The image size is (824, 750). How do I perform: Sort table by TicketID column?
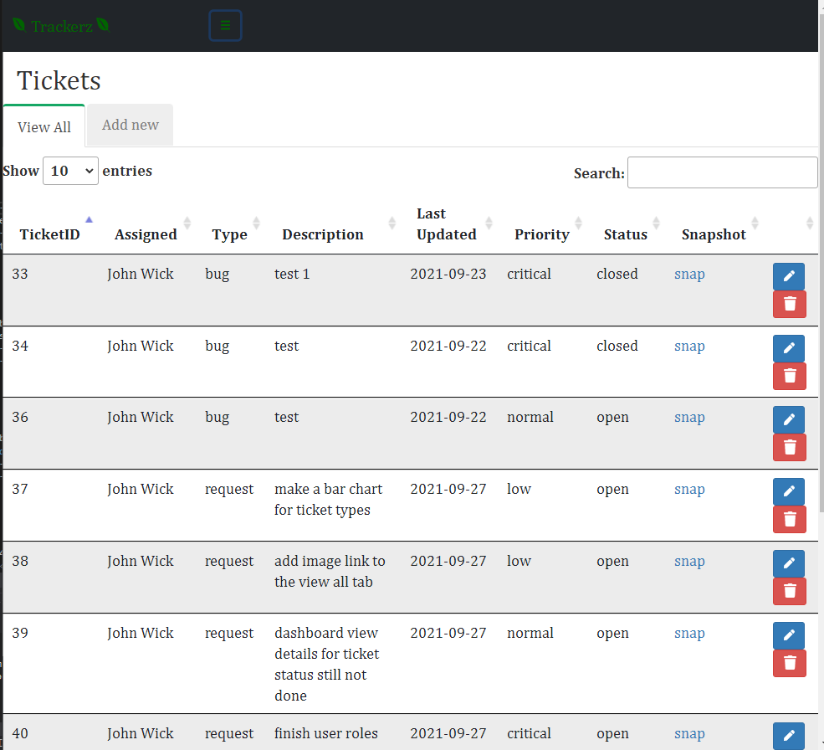click(x=50, y=234)
